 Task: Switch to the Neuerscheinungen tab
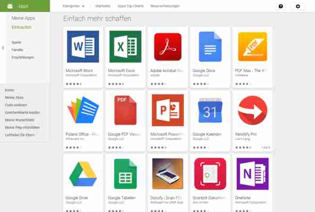165,6
